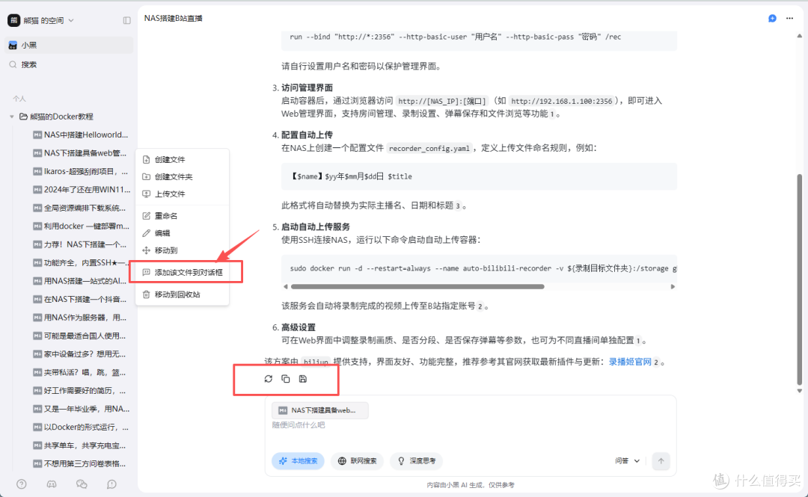This screenshot has height=497, width=808.
Task: Open file 不想用第三方问卷表格...
Action: click(x=81, y=464)
